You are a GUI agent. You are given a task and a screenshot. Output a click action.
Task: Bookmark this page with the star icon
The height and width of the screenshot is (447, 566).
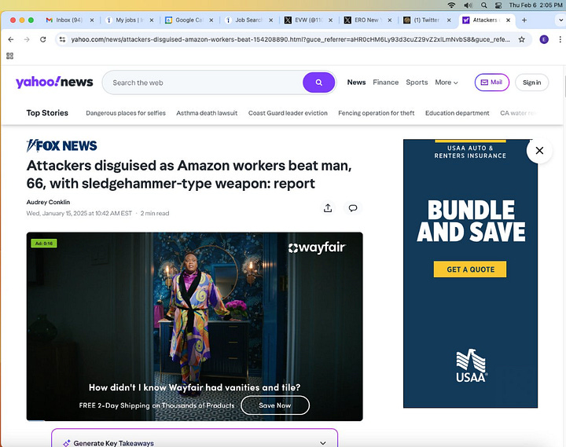pos(522,39)
